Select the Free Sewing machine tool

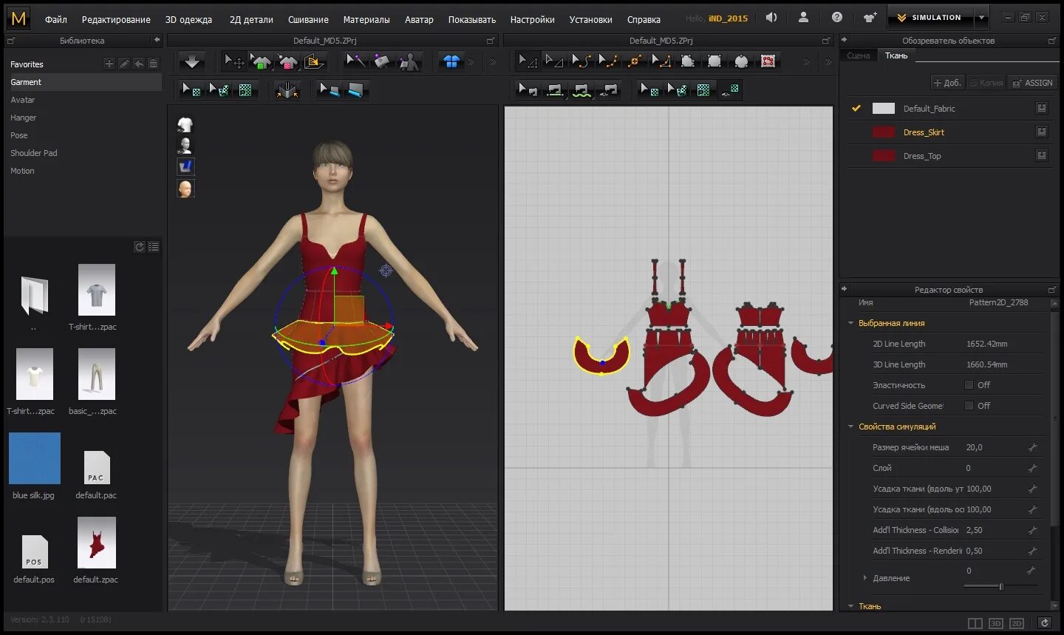click(582, 90)
